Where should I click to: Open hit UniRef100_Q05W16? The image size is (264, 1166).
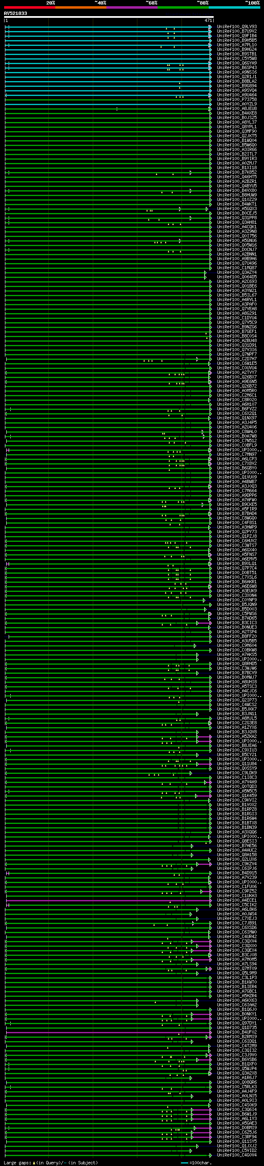click(237, 245)
